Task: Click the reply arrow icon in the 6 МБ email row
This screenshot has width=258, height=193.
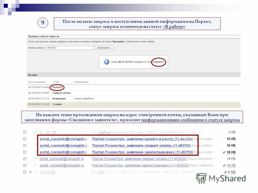Action: tap(30, 172)
